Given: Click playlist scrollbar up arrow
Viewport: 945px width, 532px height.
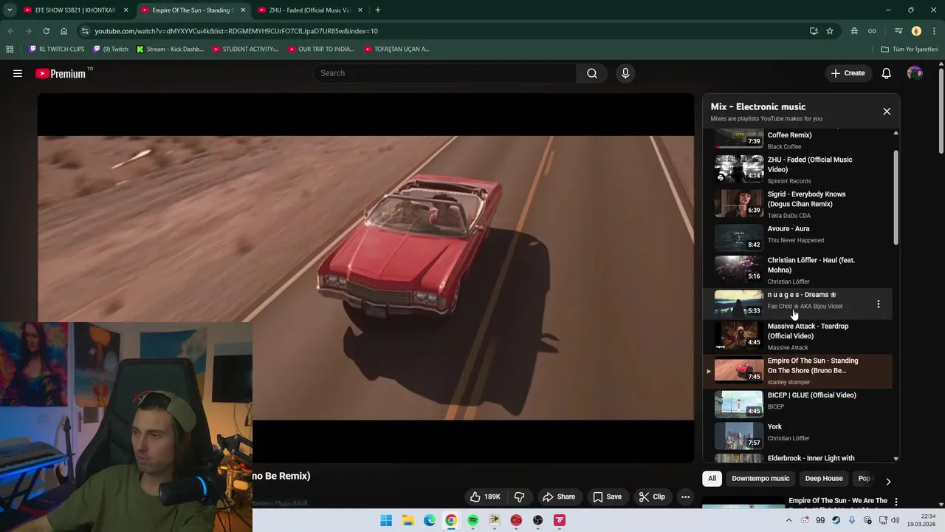Looking at the screenshot, I should pyautogui.click(x=896, y=133).
